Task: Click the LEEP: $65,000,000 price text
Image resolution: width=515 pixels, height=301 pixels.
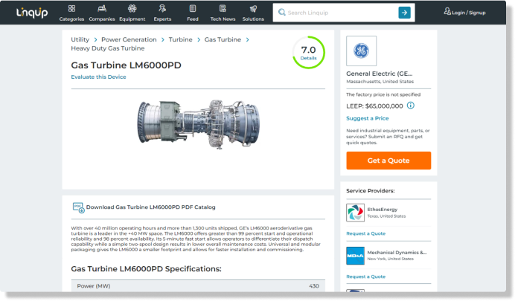Action: click(x=374, y=106)
